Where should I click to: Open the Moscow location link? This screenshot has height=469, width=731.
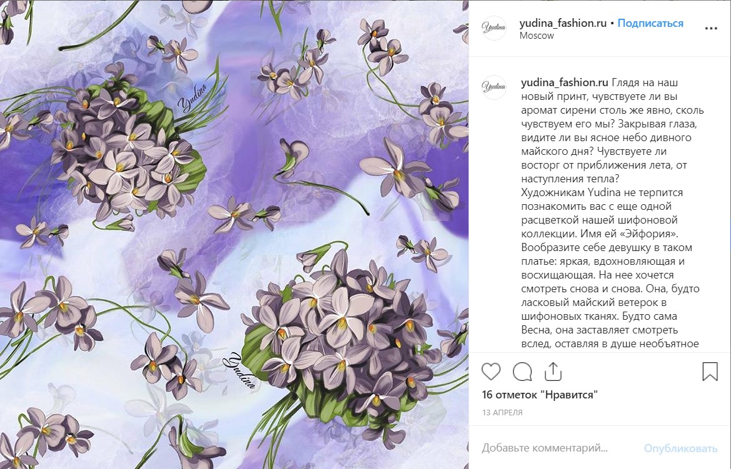click(537, 36)
